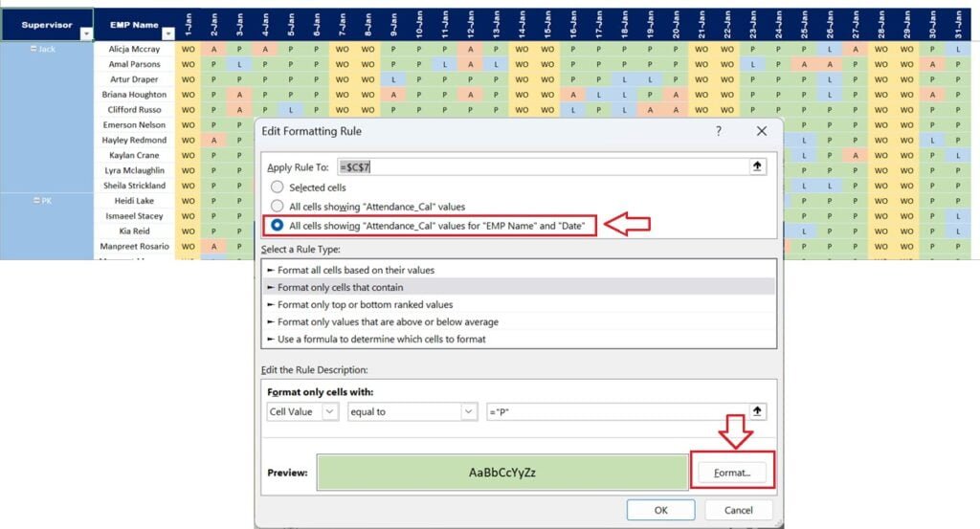Click the Apply Rule To range field
The height and width of the screenshot is (529, 980).
(544, 166)
